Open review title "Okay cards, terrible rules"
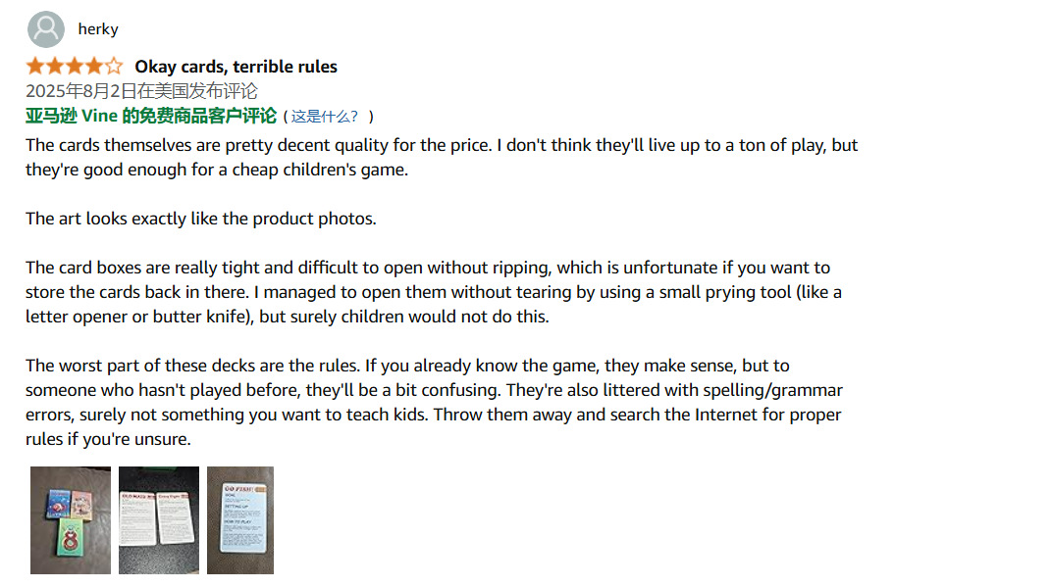This screenshot has width=1052, height=588. pyautogui.click(x=236, y=67)
